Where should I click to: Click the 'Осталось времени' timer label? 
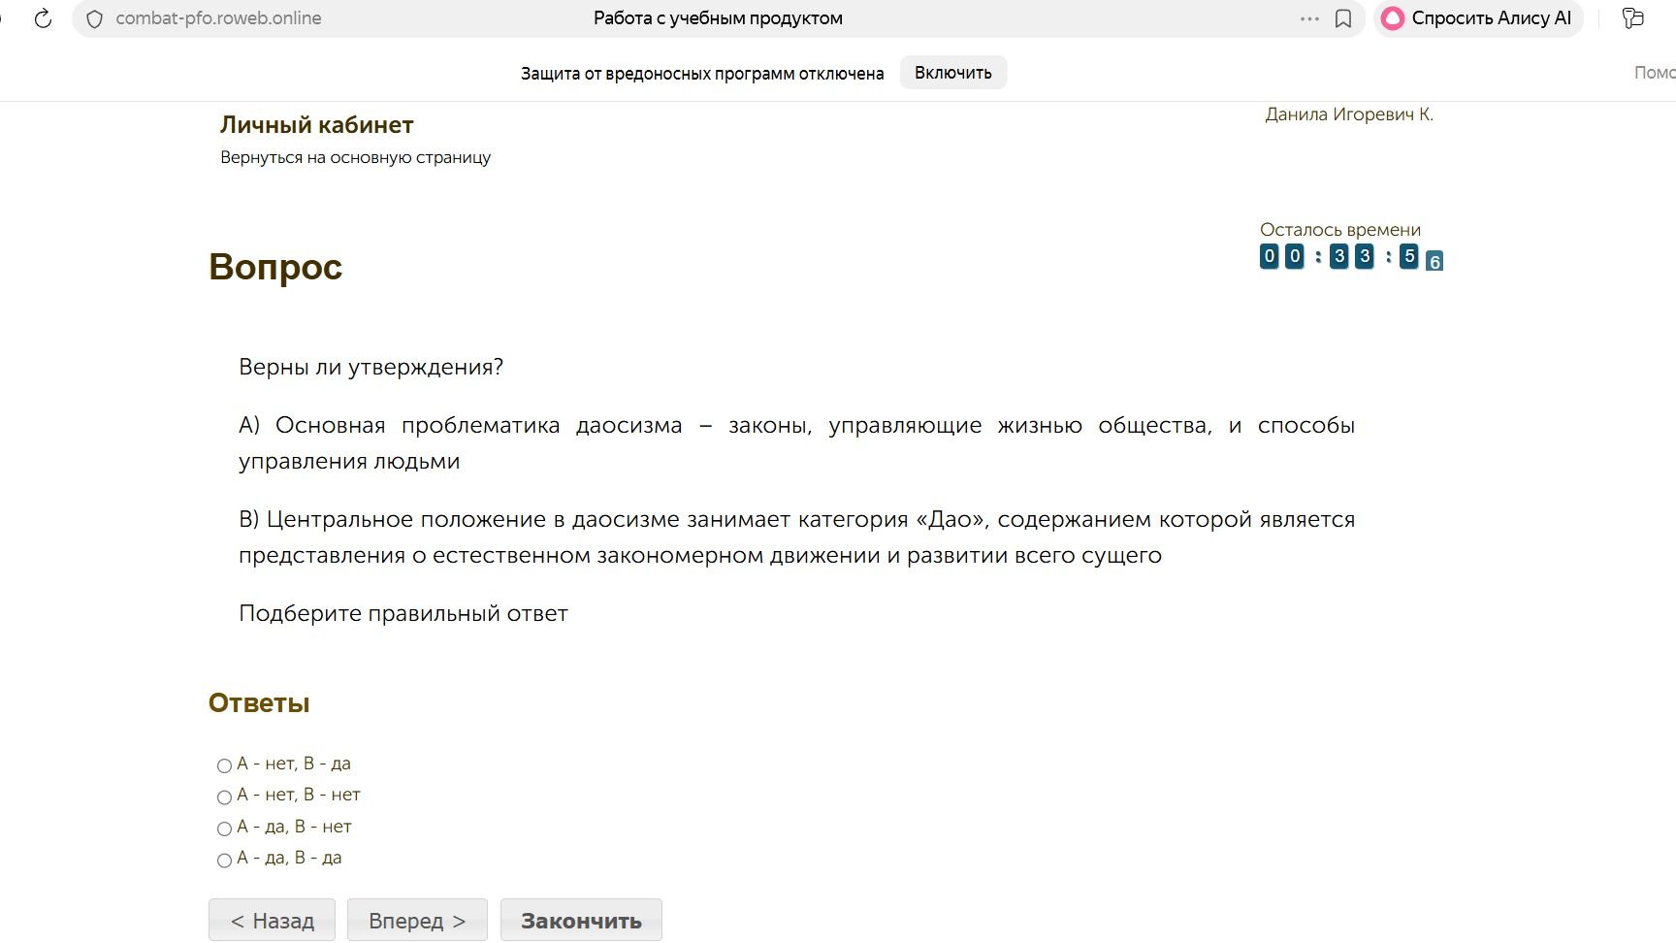click(1340, 230)
